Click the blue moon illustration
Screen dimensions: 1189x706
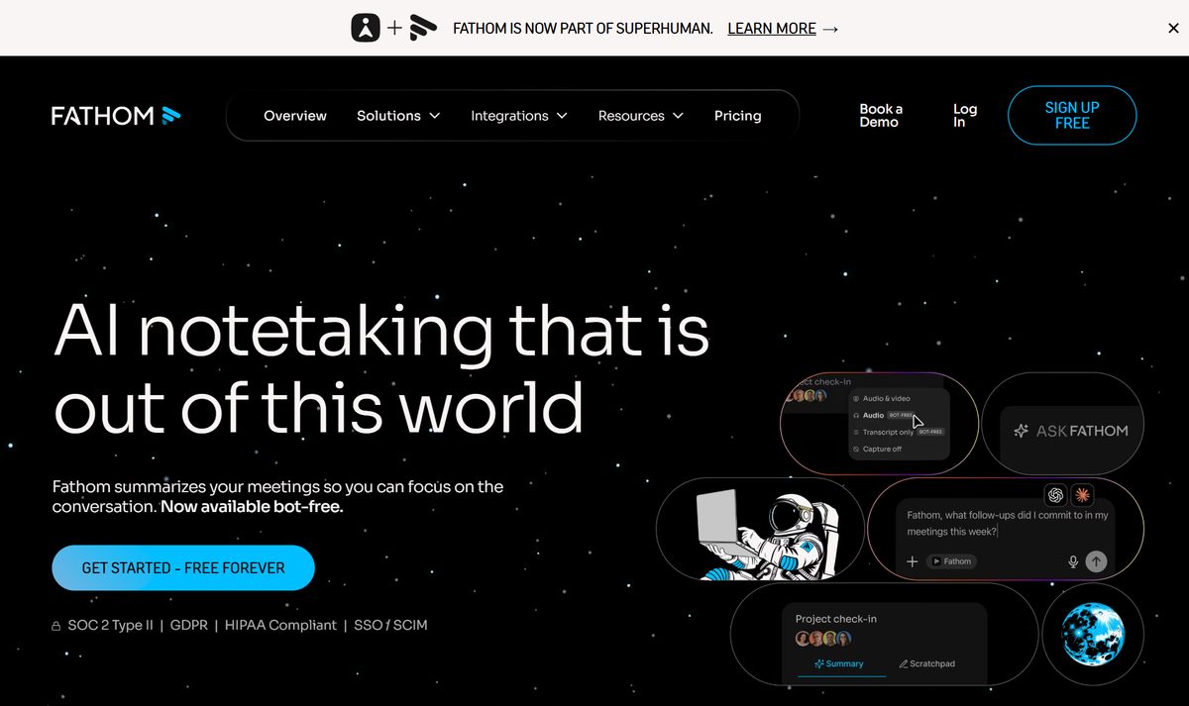point(1093,634)
